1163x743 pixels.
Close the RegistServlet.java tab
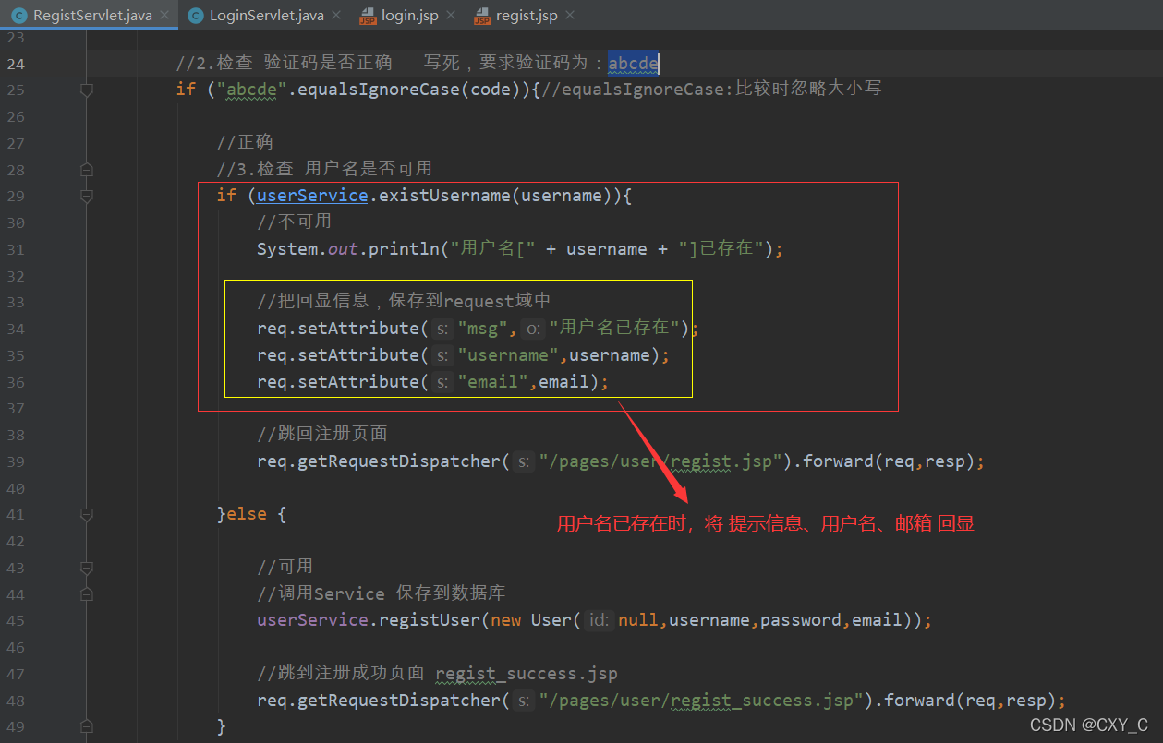click(164, 16)
